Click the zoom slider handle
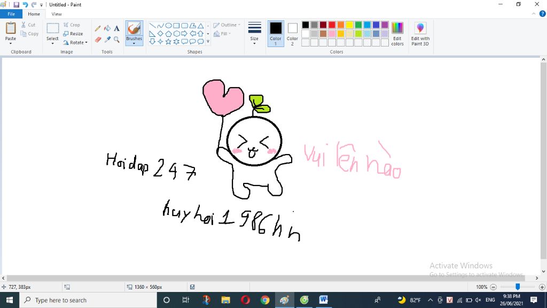 tap(518, 287)
